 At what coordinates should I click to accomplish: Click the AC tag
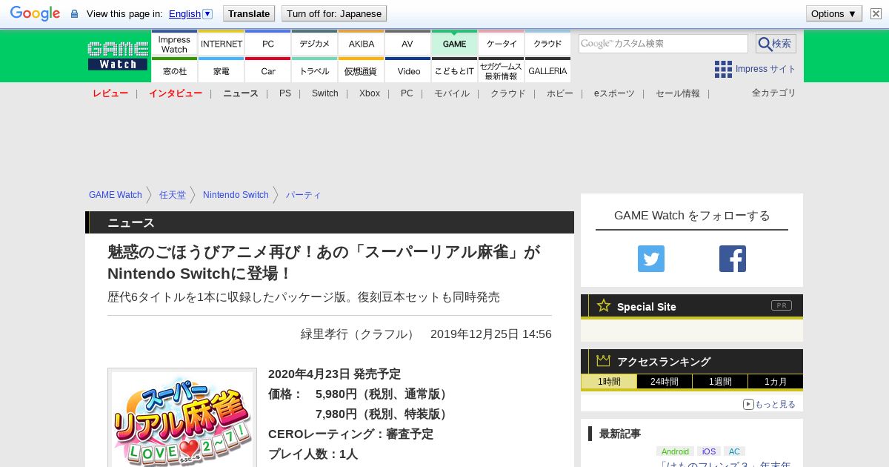point(734,451)
